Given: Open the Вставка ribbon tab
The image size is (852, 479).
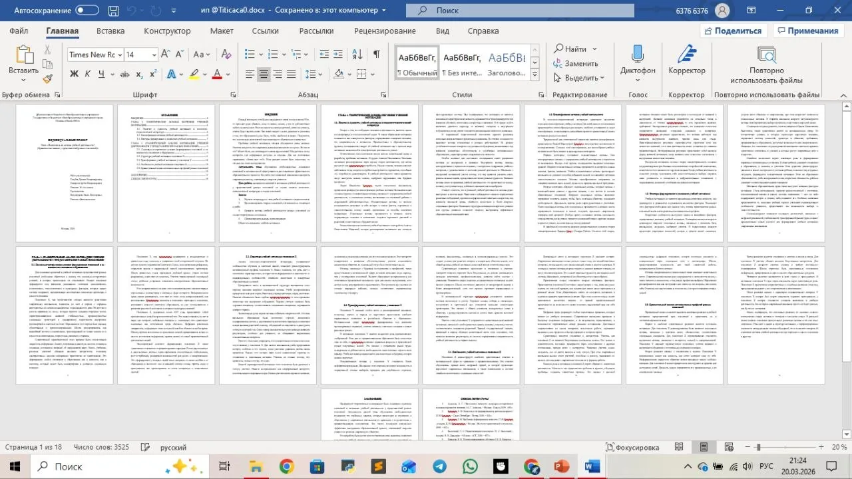Looking at the screenshot, I should click(110, 31).
